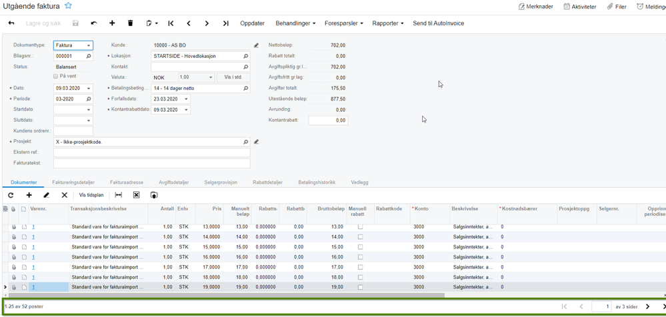Click the undo icon in the toolbar
This screenshot has width=666, height=317.
point(93,23)
